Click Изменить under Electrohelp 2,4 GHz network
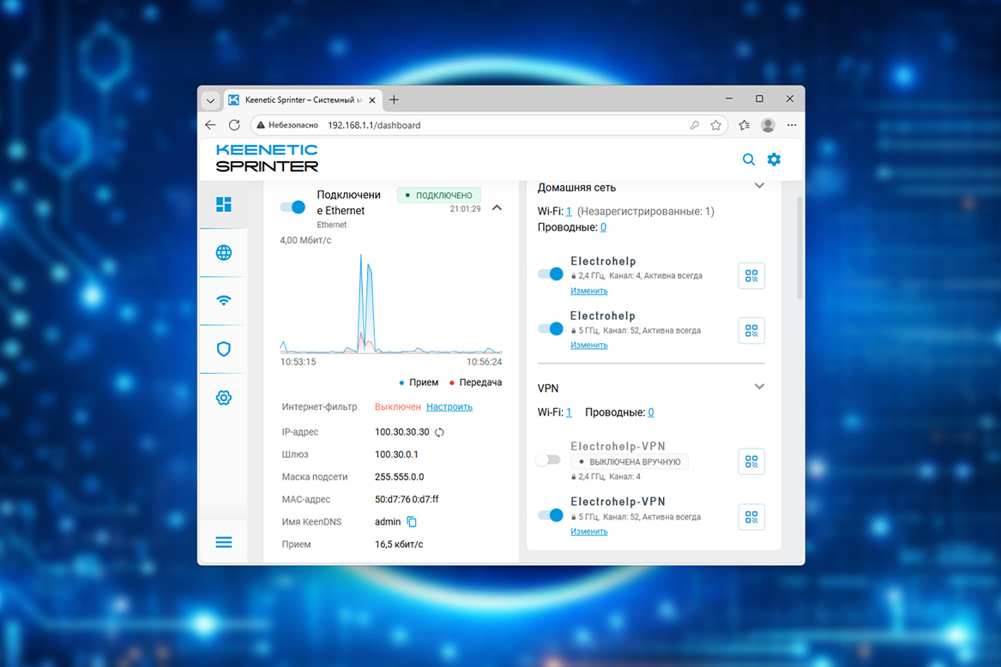 coord(589,291)
